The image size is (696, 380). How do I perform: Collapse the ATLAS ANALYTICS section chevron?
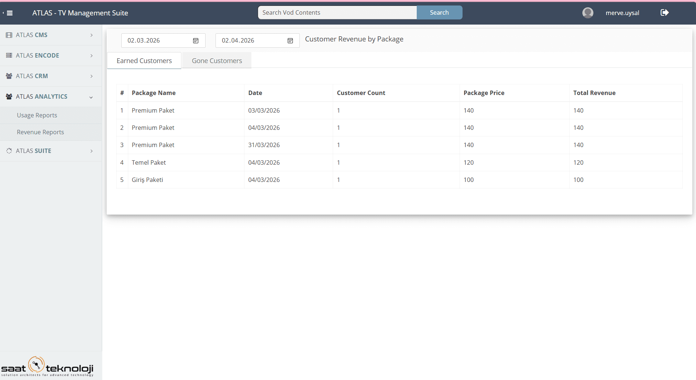click(x=91, y=97)
